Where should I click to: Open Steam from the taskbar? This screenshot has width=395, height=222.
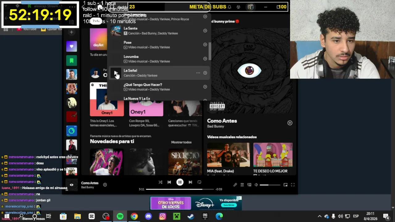(191, 216)
